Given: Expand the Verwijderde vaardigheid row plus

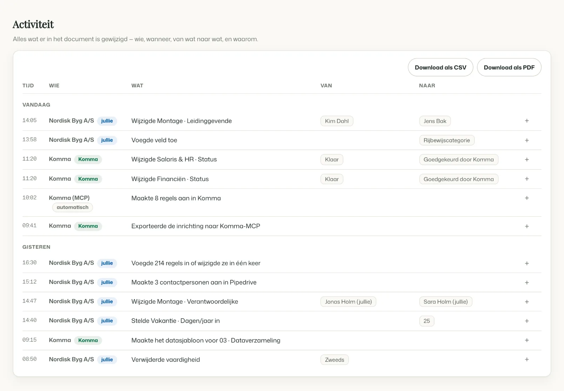Looking at the screenshot, I should (x=527, y=360).
